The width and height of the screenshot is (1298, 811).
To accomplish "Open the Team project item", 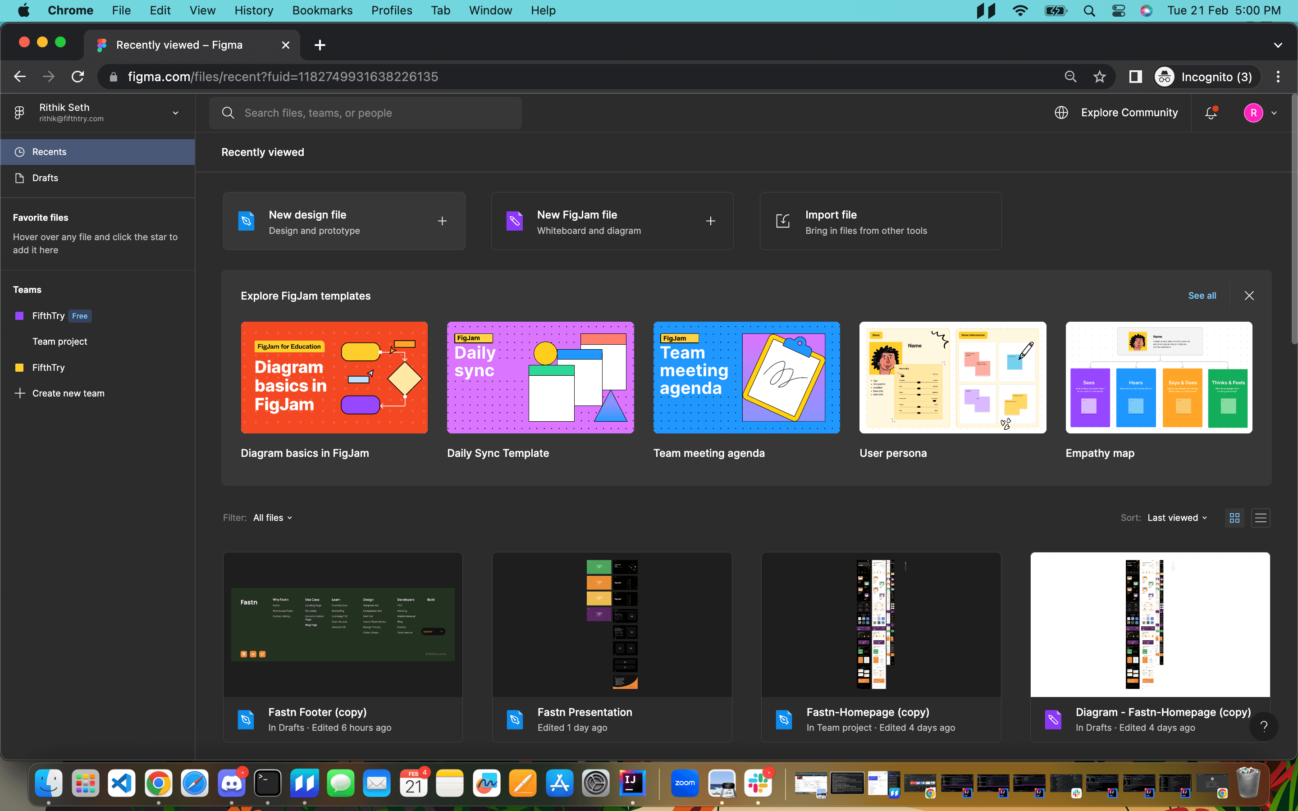I will click(59, 342).
